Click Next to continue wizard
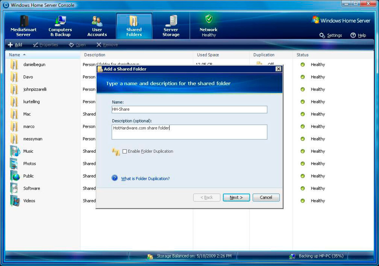This screenshot has height=266, width=379. (x=236, y=197)
